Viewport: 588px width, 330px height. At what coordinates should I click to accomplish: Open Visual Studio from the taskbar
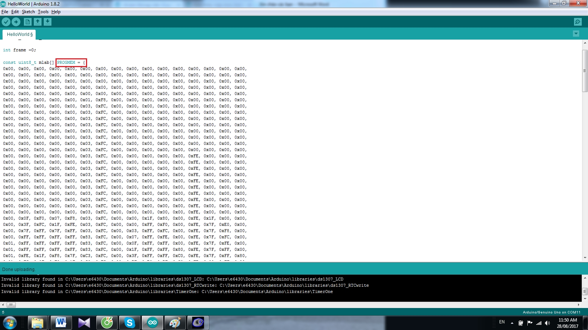coord(84,323)
